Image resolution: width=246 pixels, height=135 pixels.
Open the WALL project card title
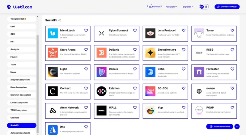[x=113, y=107]
